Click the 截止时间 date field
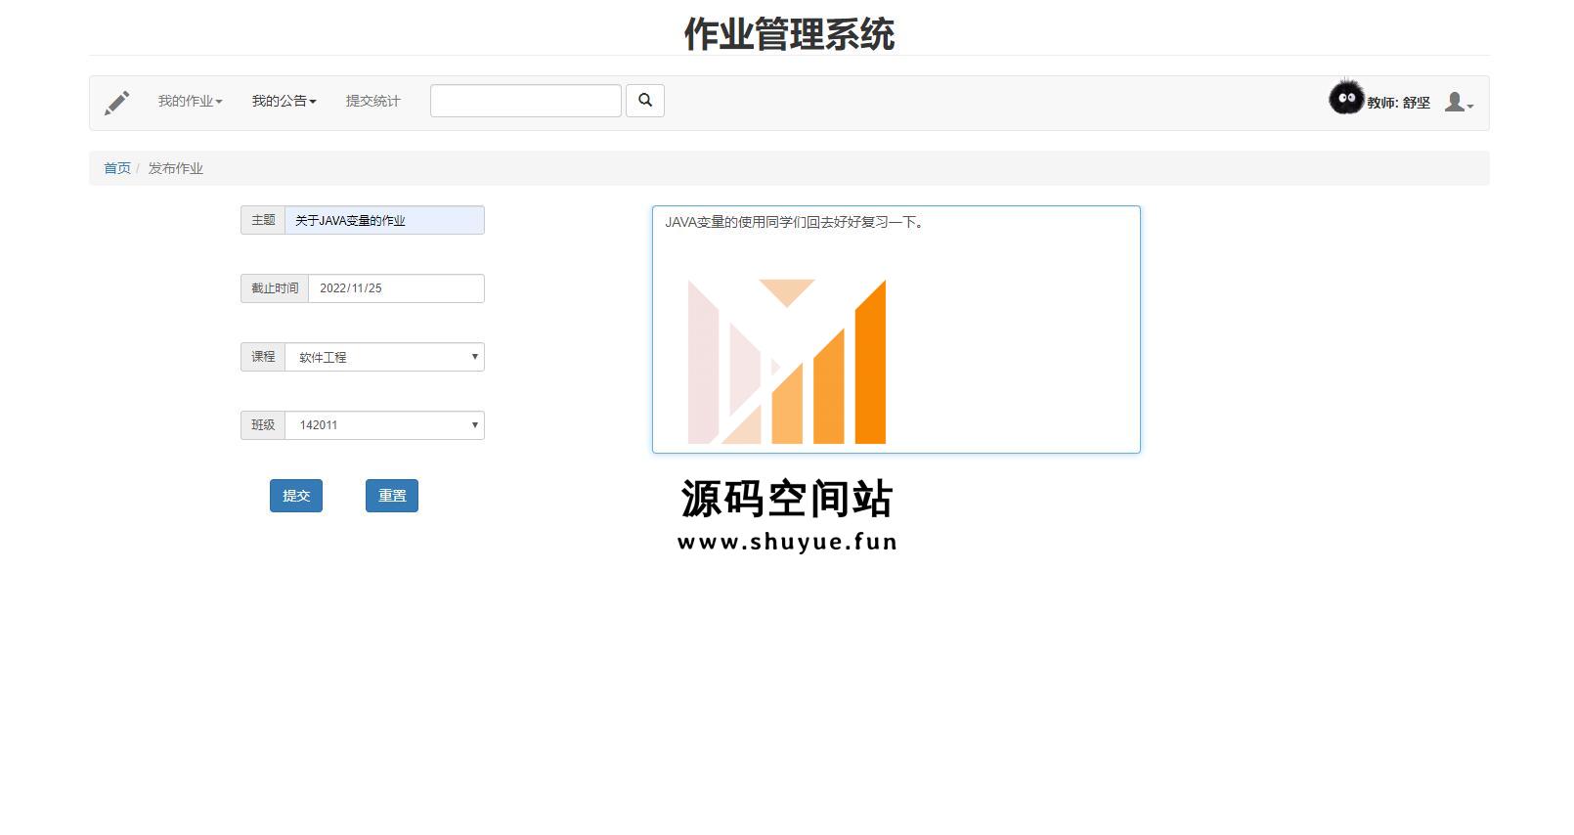This screenshot has height=835, width=1574. (396, 288)
